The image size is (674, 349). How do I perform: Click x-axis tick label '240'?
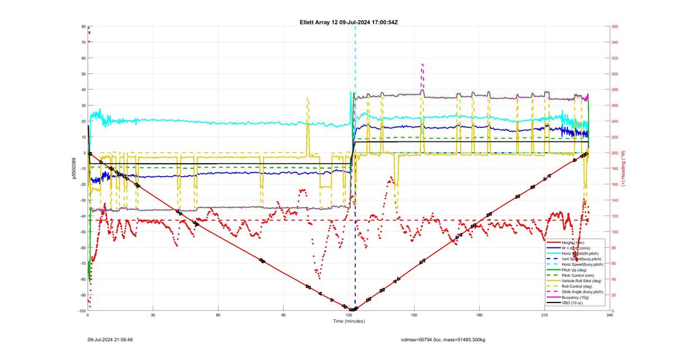610,316
